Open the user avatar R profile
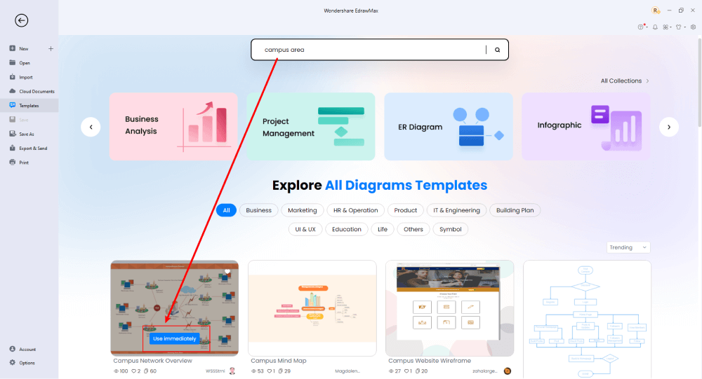The height and width of the screenshot is (379, 702). point(656,11)
